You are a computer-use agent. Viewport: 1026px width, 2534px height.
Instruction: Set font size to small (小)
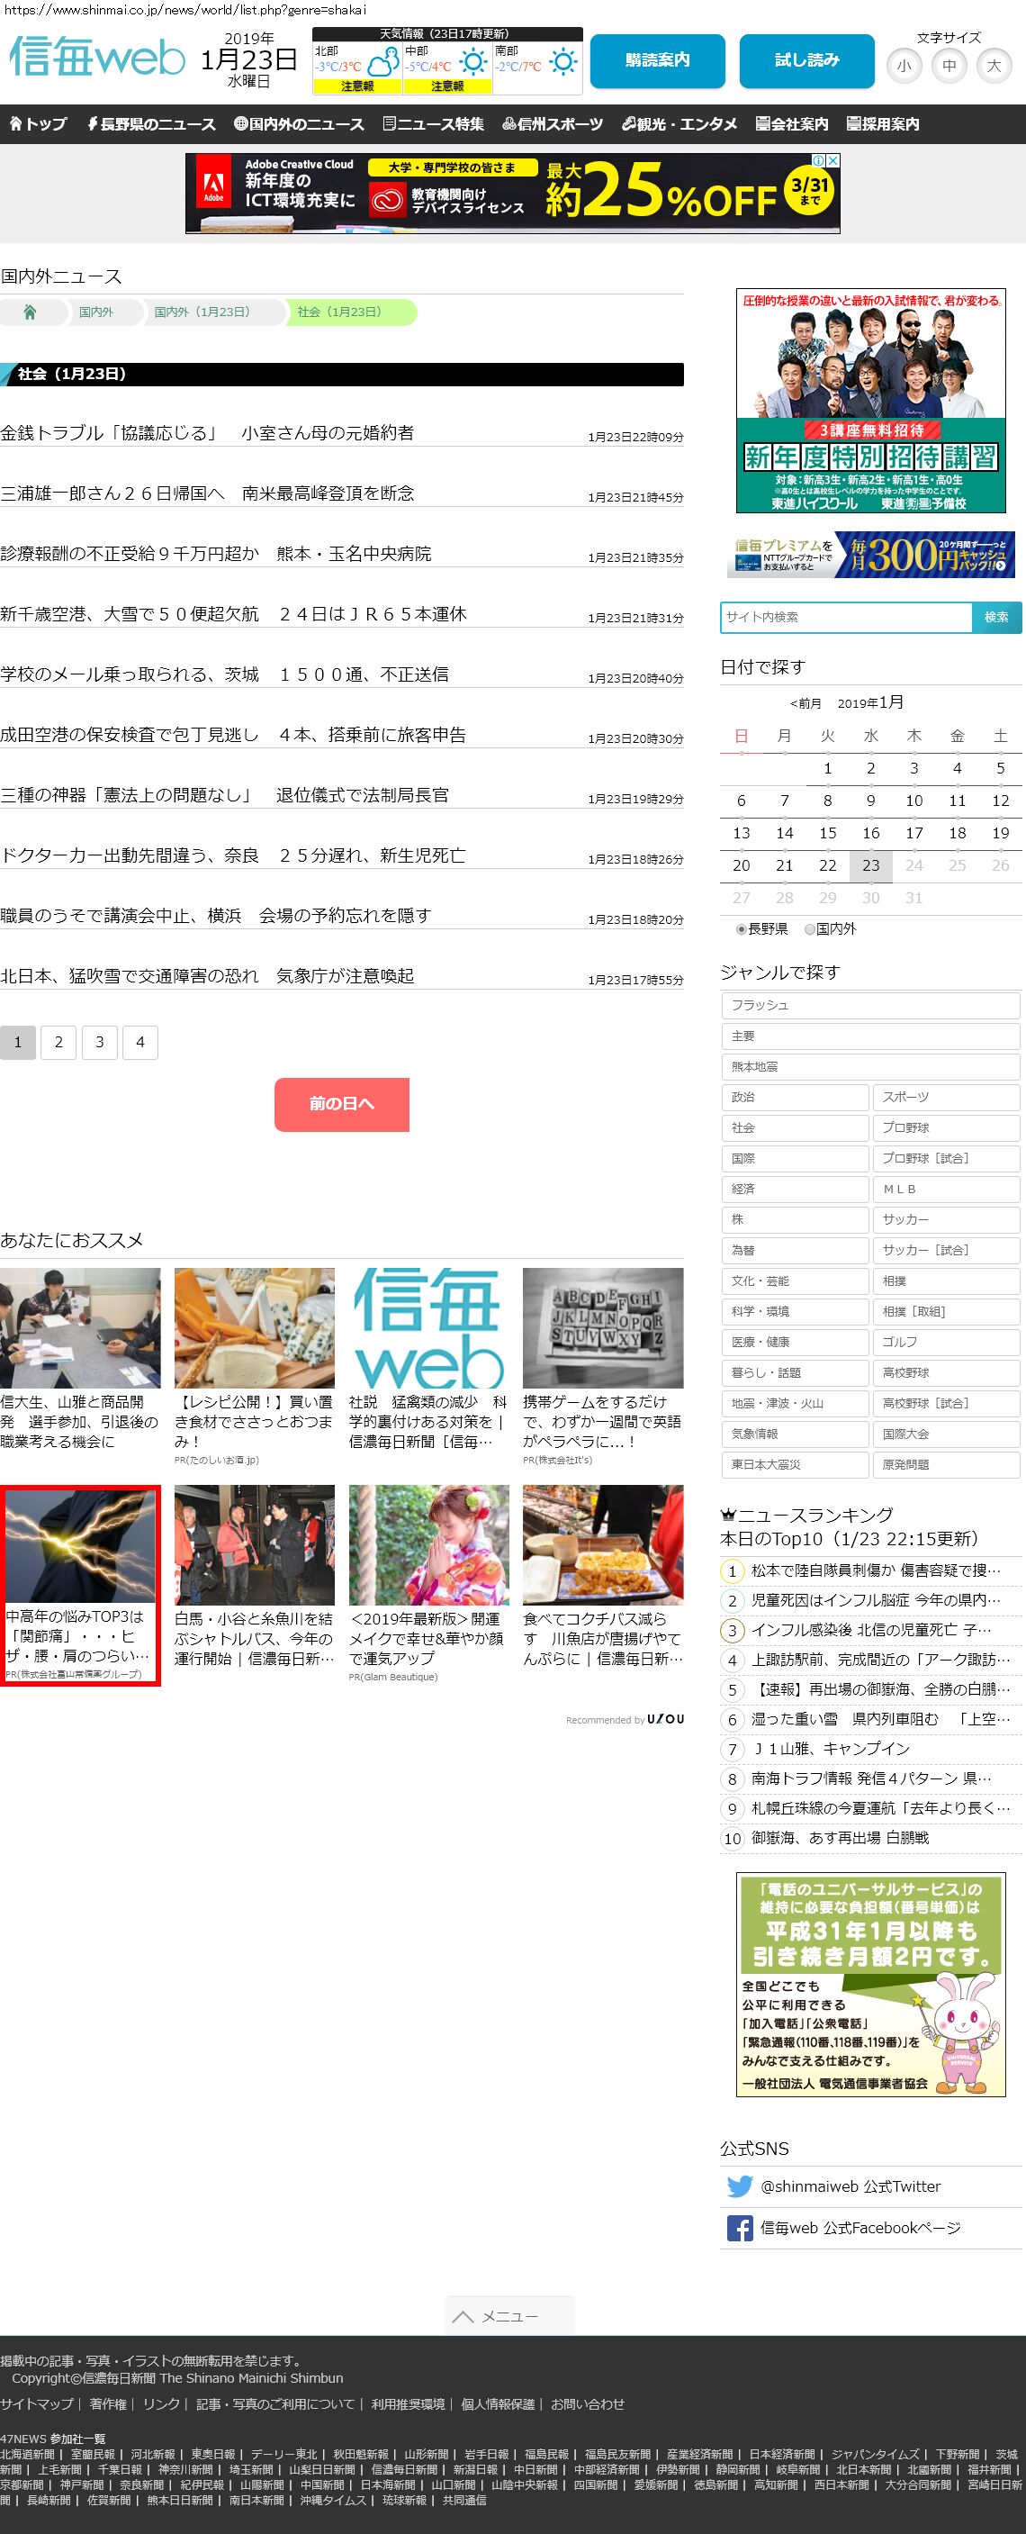904,66
